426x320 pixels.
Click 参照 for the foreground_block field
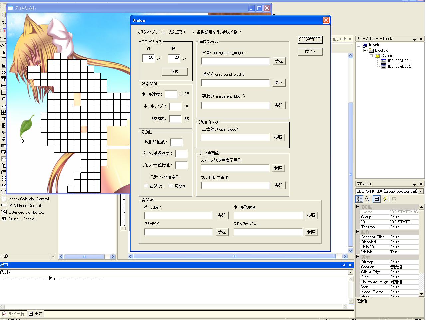tap(279, 83)
